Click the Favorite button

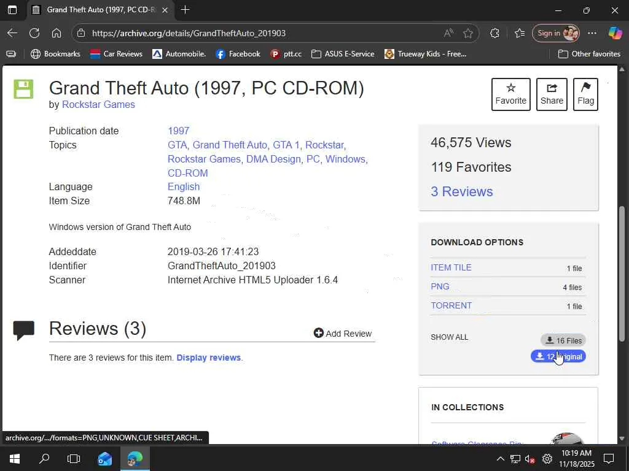coord(510,94)
